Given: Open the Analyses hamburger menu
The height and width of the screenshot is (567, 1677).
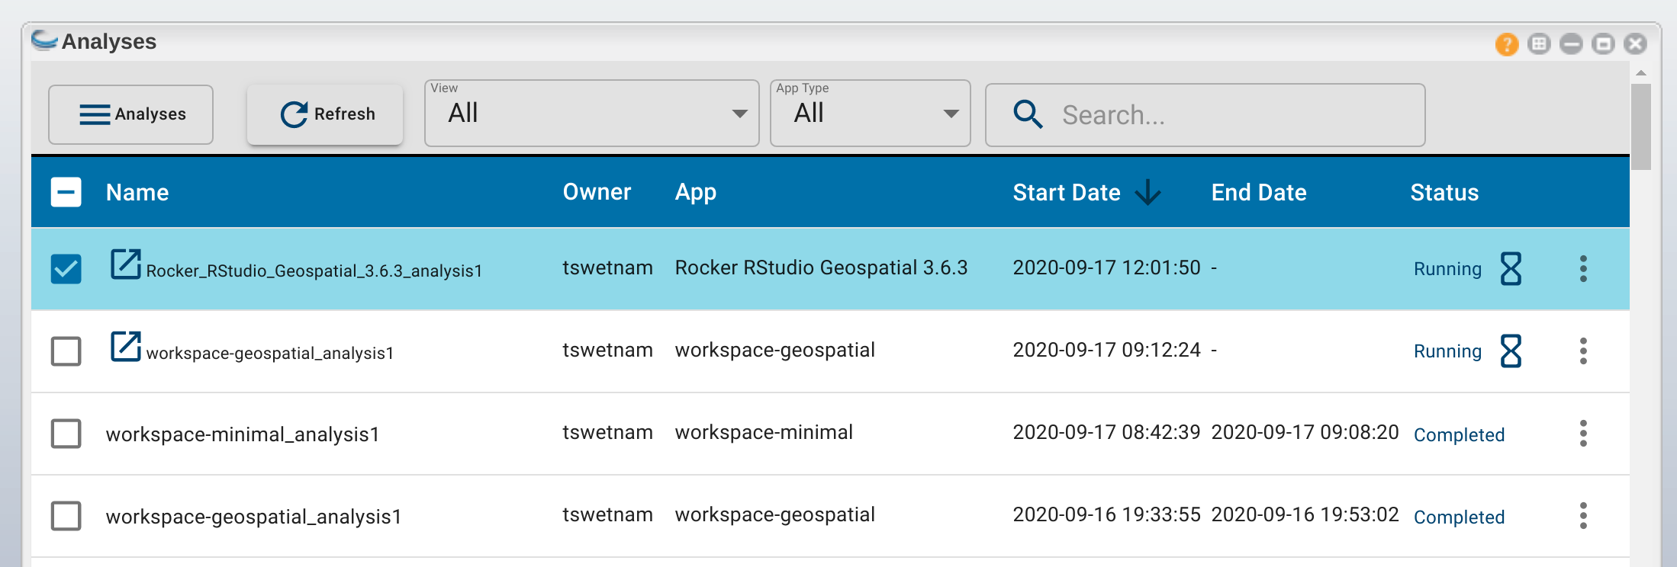Looking at the screenshot, I should [x=131, y=114].
